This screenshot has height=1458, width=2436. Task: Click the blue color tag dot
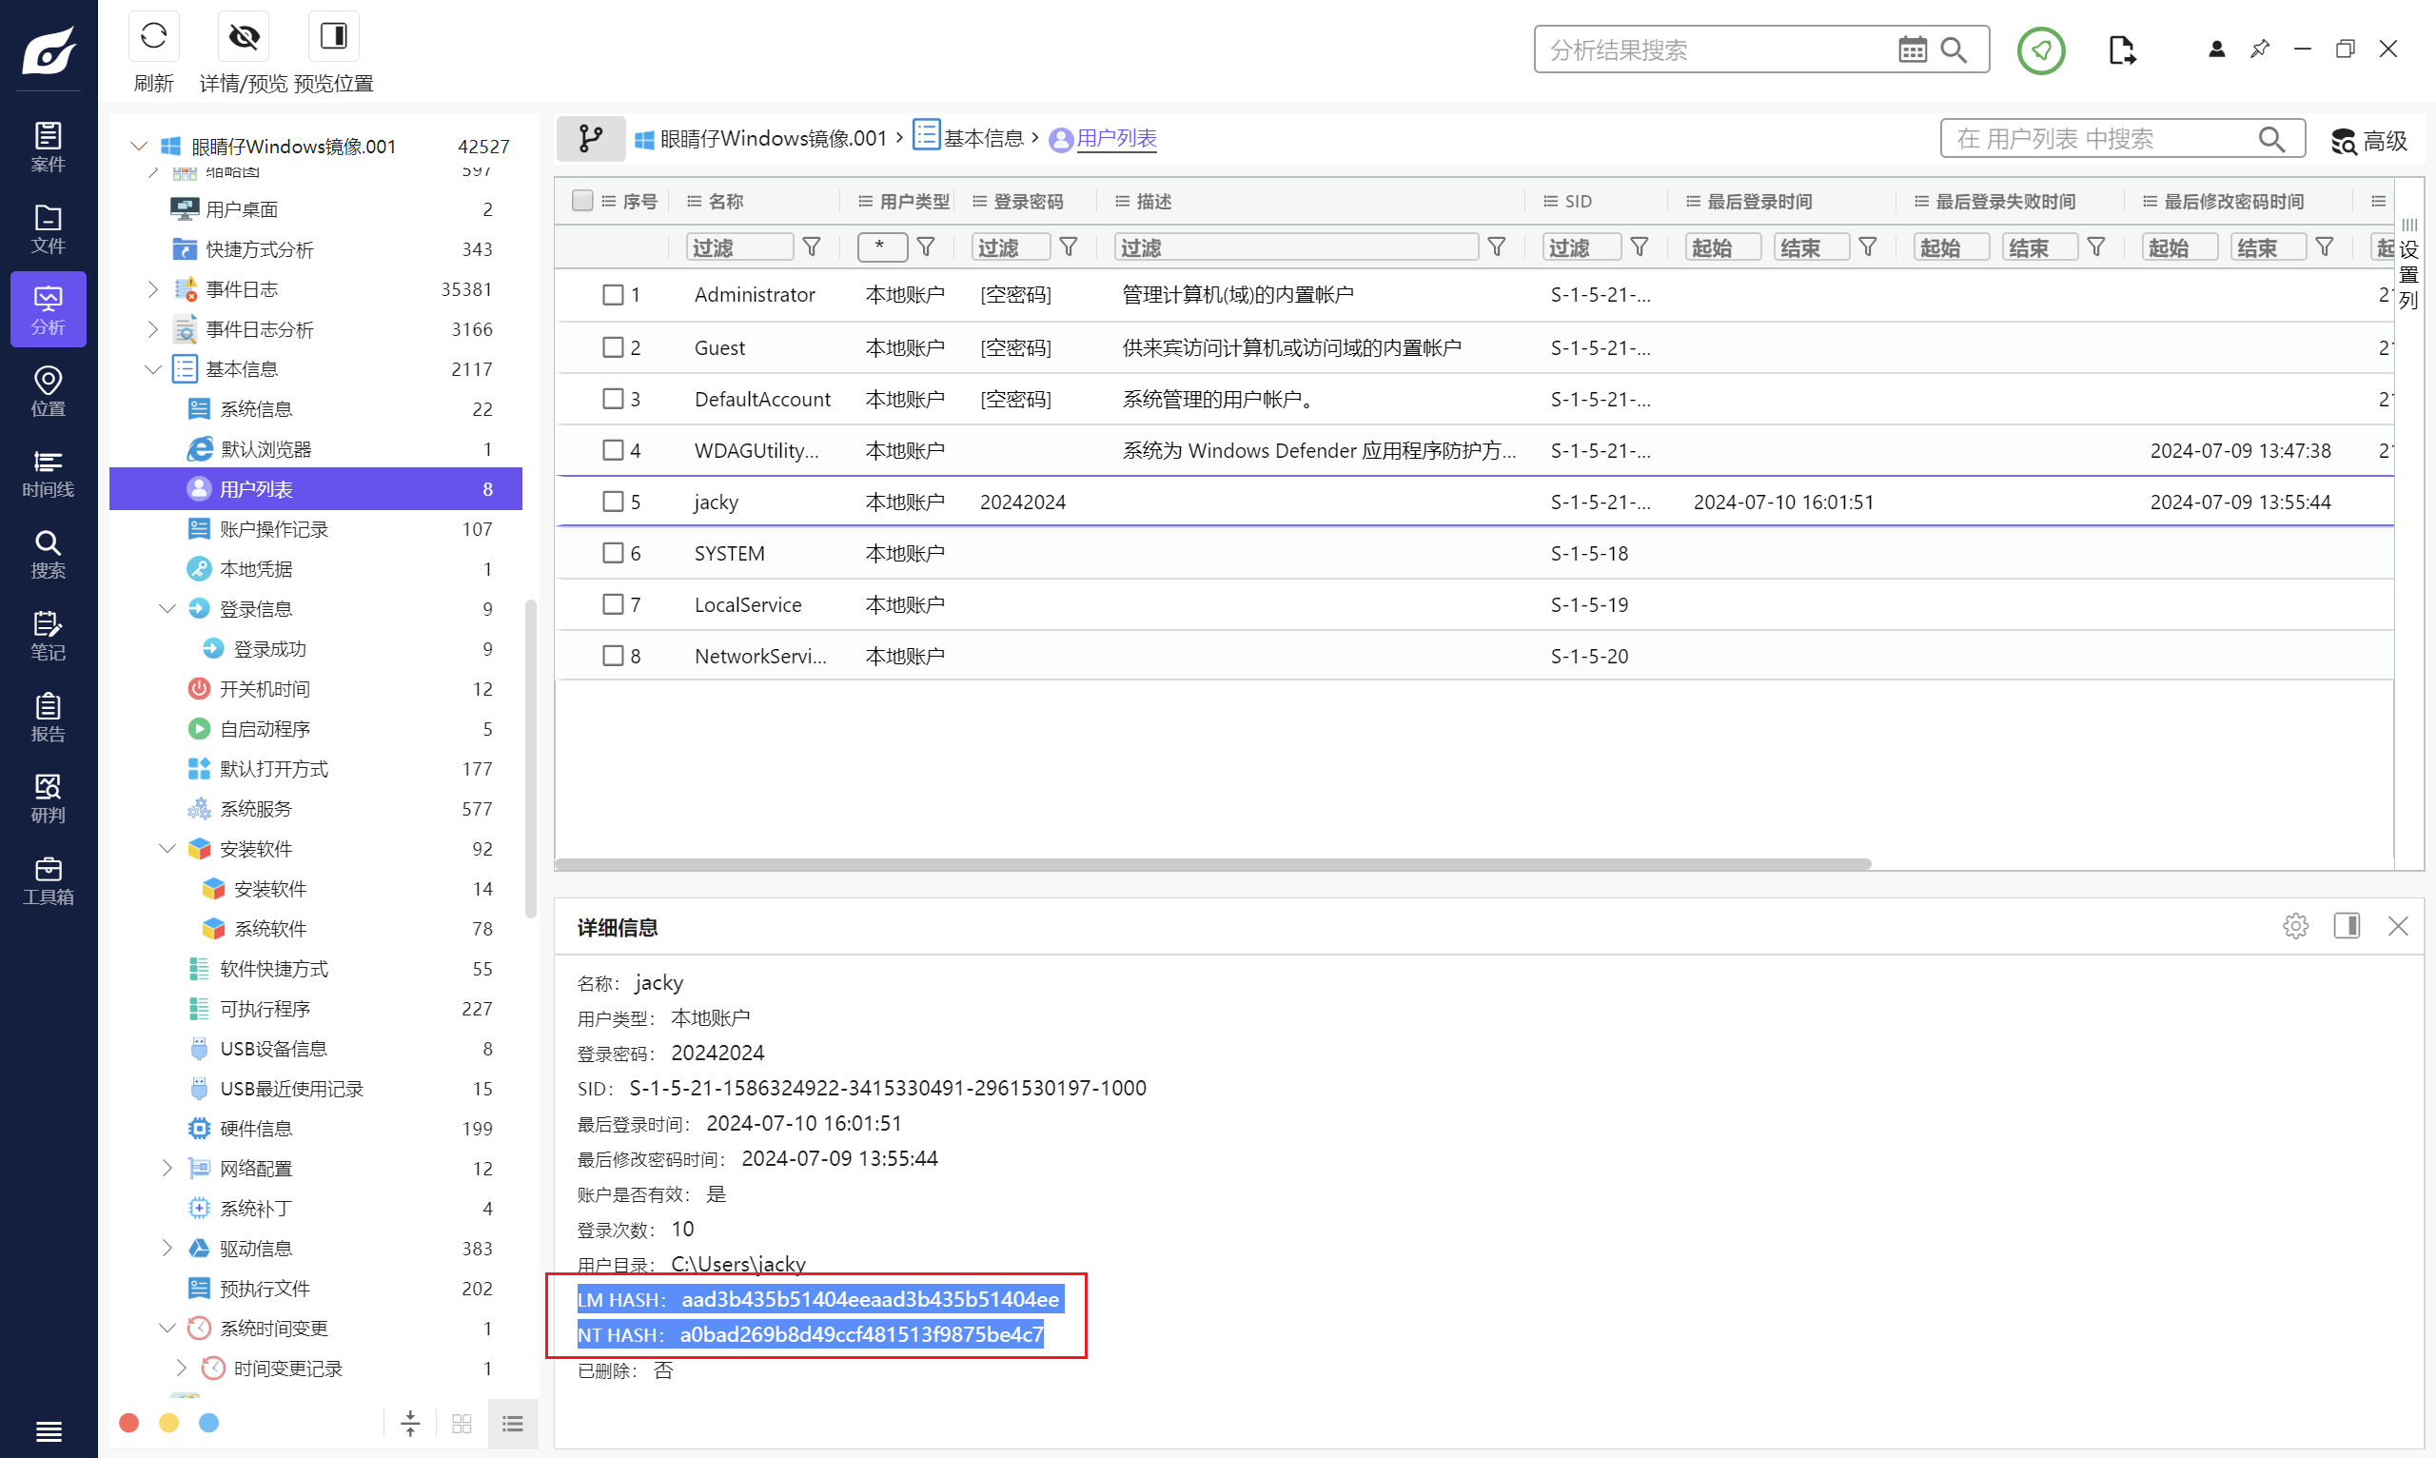coord(209,1423)
